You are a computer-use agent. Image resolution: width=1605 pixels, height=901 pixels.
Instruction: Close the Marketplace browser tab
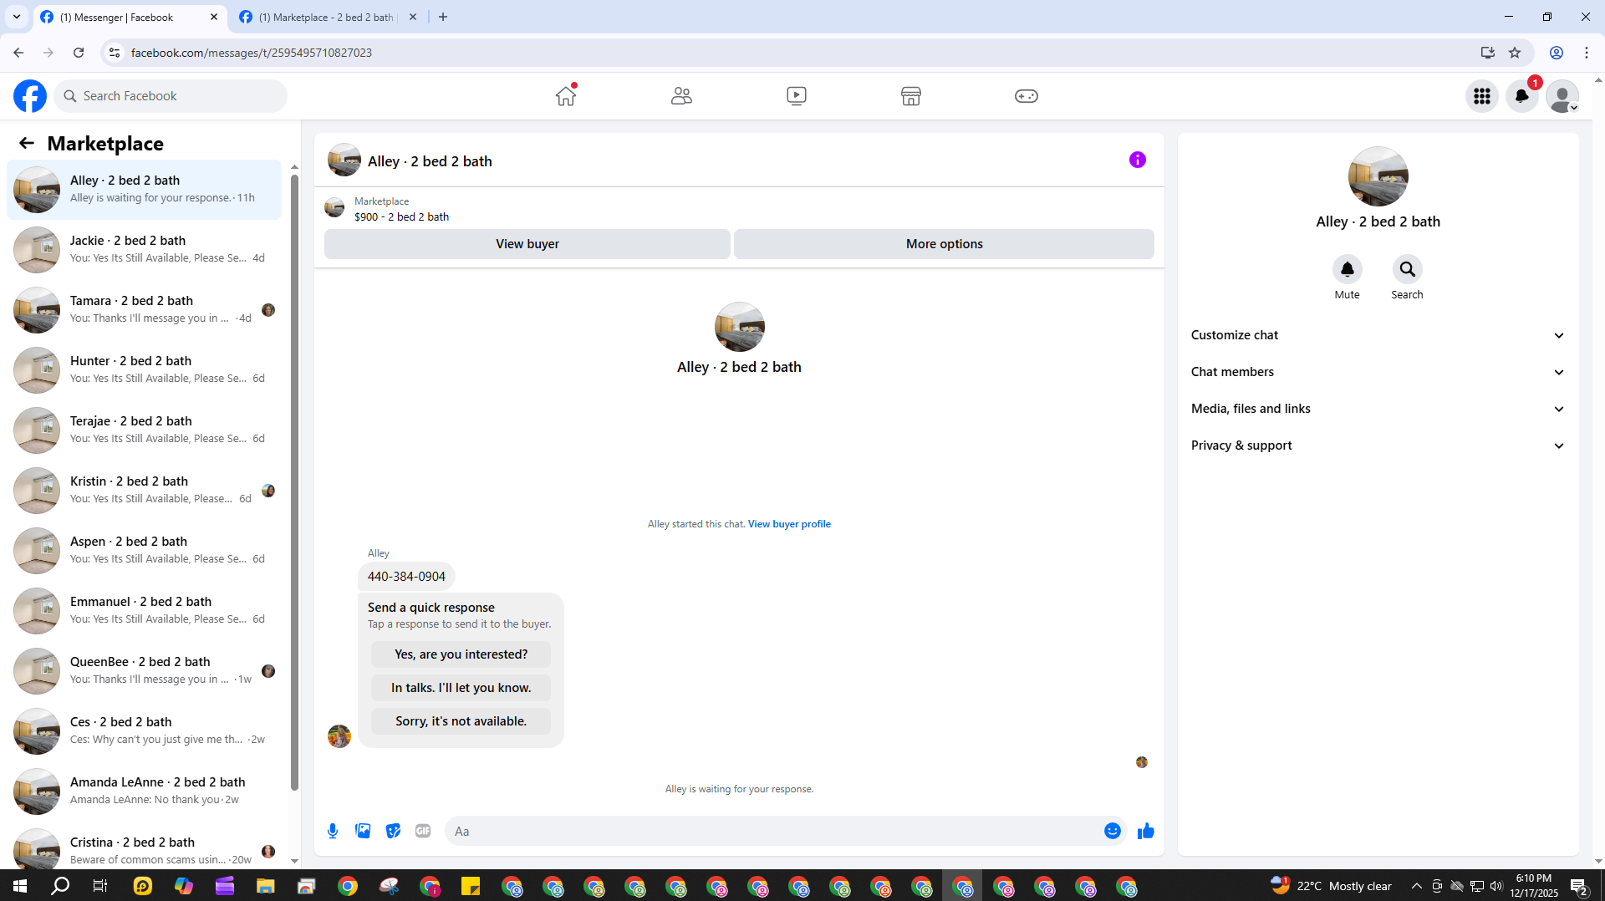click(412, 17)
